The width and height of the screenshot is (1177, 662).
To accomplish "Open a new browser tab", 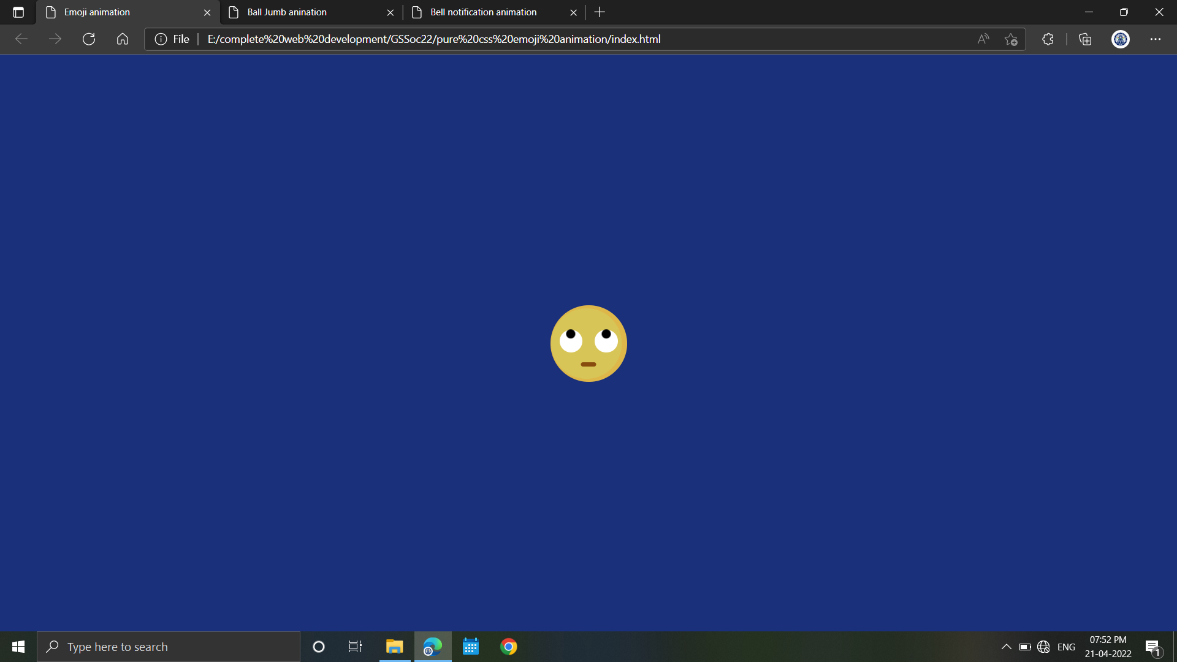I will [x=599, y=12].
